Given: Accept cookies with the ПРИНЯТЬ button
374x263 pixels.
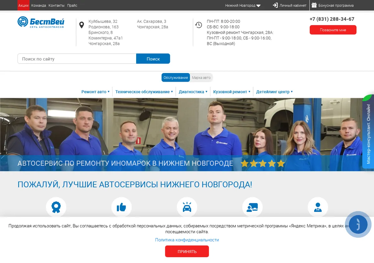Looking at the screenshot, I should (x=187, y=251).
